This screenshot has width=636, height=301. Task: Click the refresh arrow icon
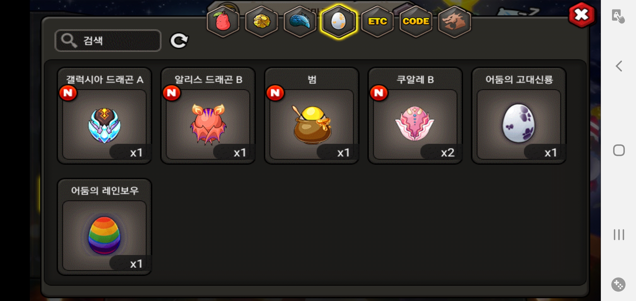click(x=179, y=41)
